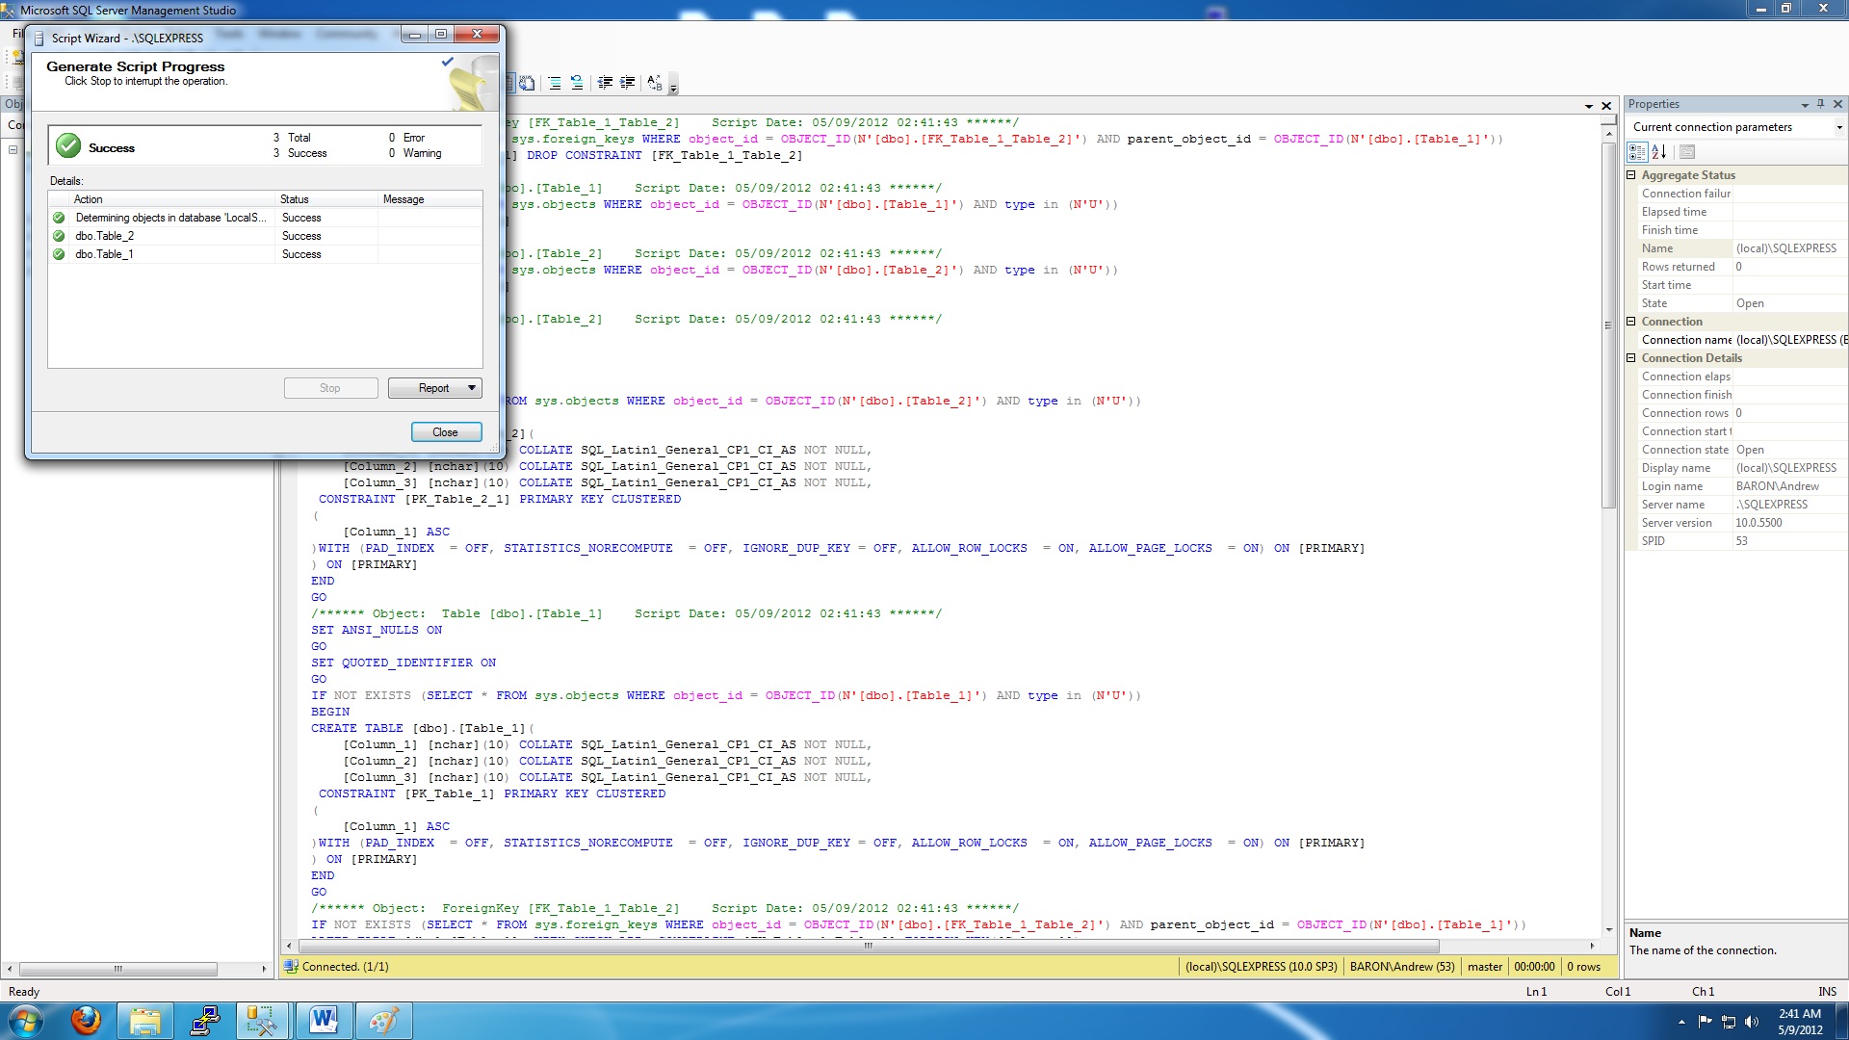The width and height of the screenshot is (1849, 1040).
Task: Collapse the Object Explorer tree node
Action: 13,149
